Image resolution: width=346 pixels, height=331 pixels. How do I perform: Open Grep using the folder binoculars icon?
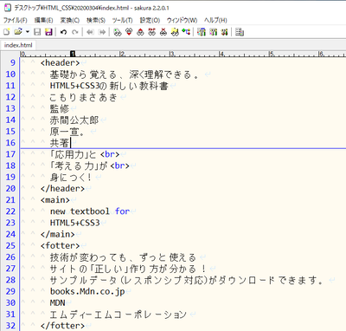click(175, 32)
